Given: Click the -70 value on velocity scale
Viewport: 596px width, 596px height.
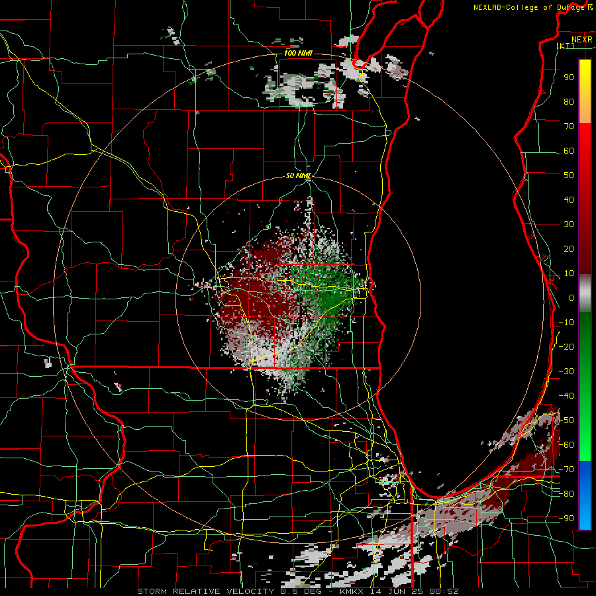Looking at the screenshot, I should tap(566, 470).
